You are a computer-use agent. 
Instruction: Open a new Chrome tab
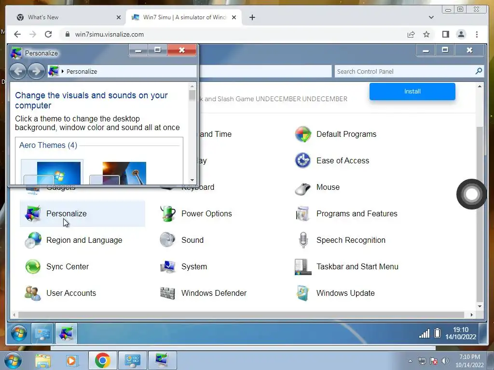pos(252,17)
